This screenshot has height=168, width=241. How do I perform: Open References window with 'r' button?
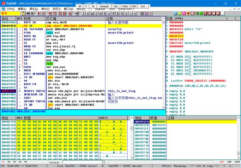(x=126, y=13)
